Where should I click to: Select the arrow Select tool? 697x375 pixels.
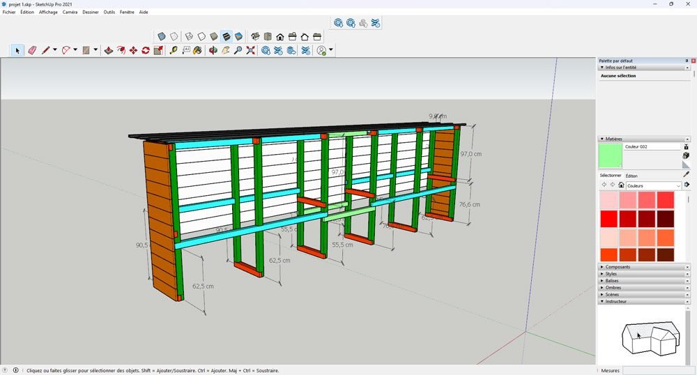[x=17, y=50]
